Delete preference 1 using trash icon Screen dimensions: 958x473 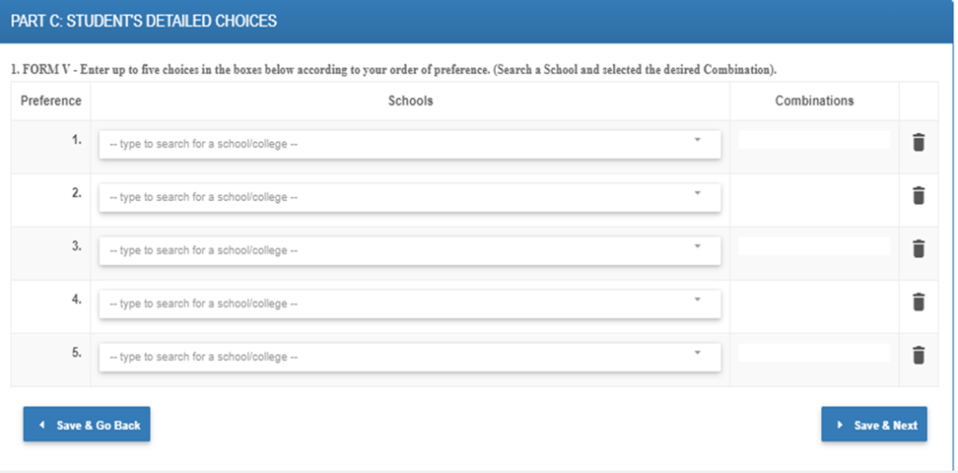tap(918, 143)
